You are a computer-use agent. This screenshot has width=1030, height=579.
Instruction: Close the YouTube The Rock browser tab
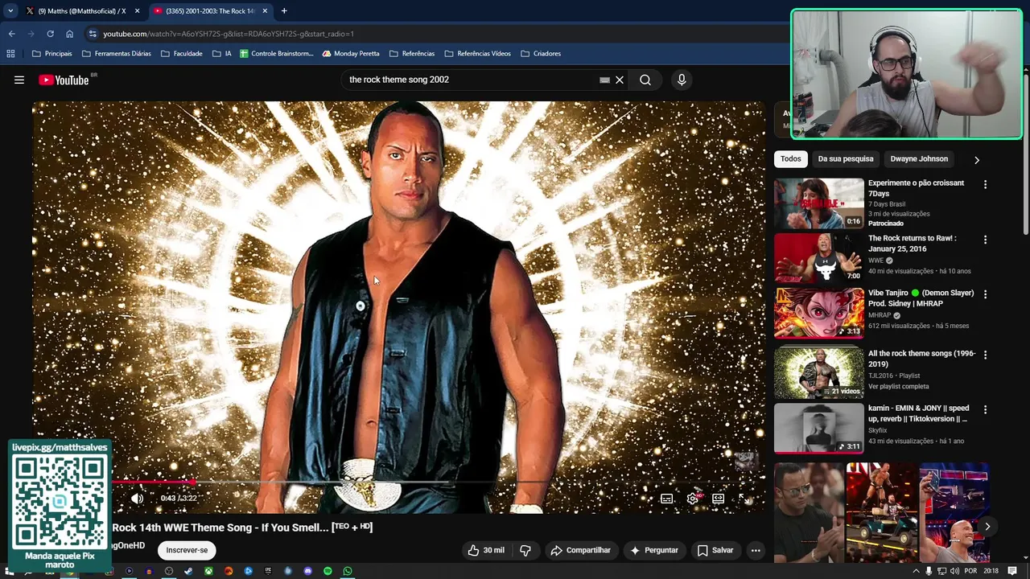[265, 11]
